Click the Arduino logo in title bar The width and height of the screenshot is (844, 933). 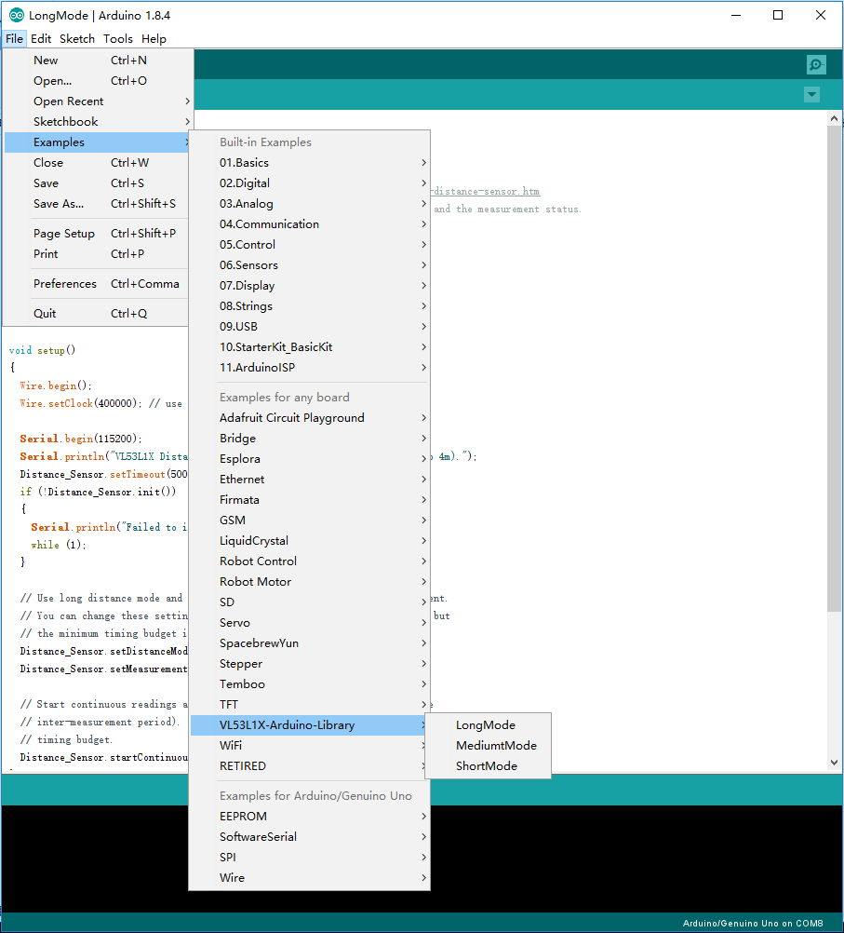click(17, 15)
